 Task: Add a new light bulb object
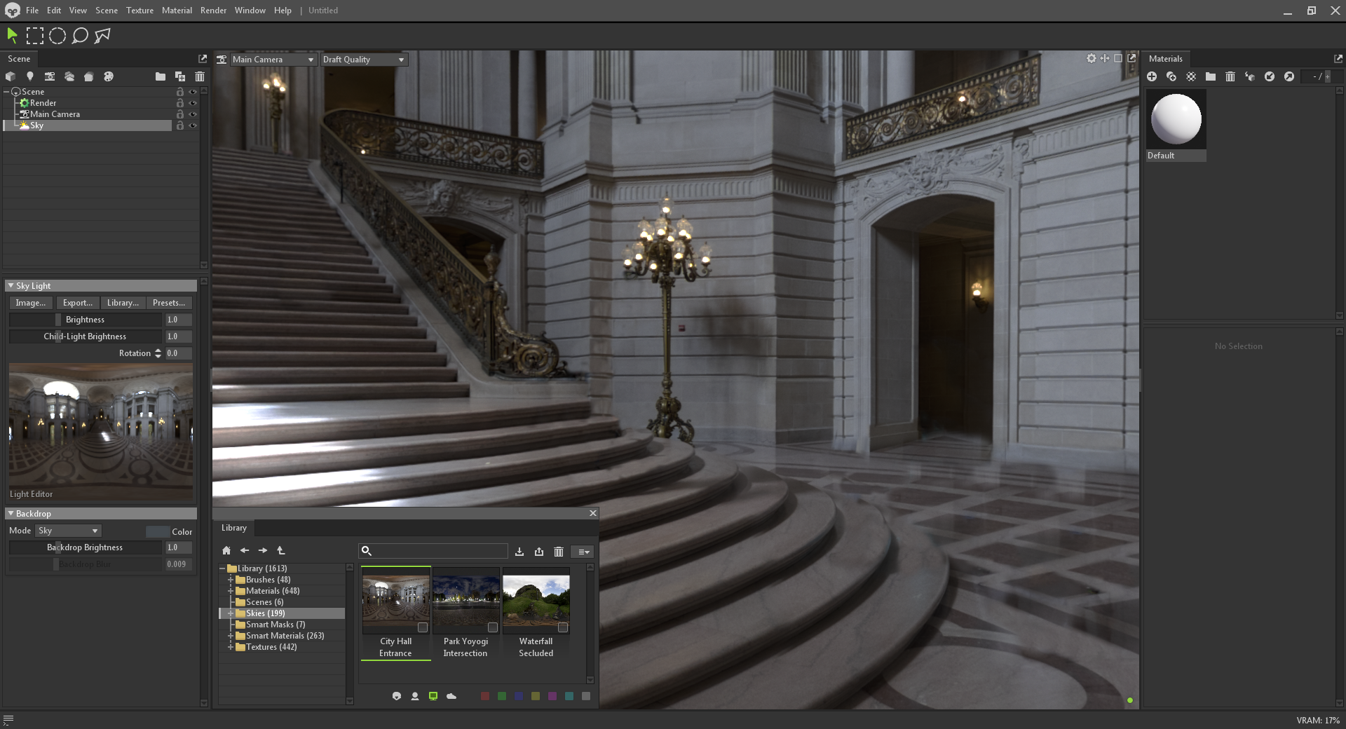click(x=30, y=76)
